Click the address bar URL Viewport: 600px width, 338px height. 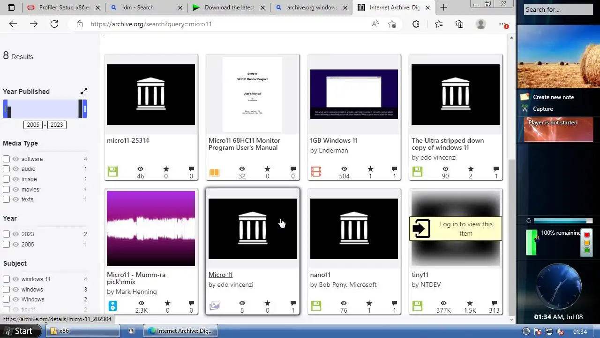[x=151, y=24]
